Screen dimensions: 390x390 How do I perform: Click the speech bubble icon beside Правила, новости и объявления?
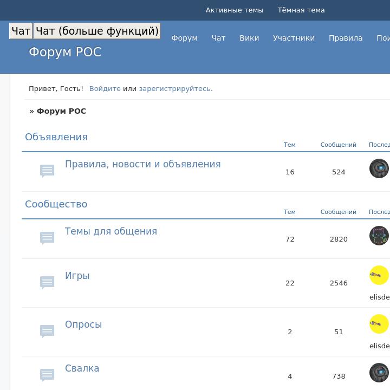(x=47, y=171)
